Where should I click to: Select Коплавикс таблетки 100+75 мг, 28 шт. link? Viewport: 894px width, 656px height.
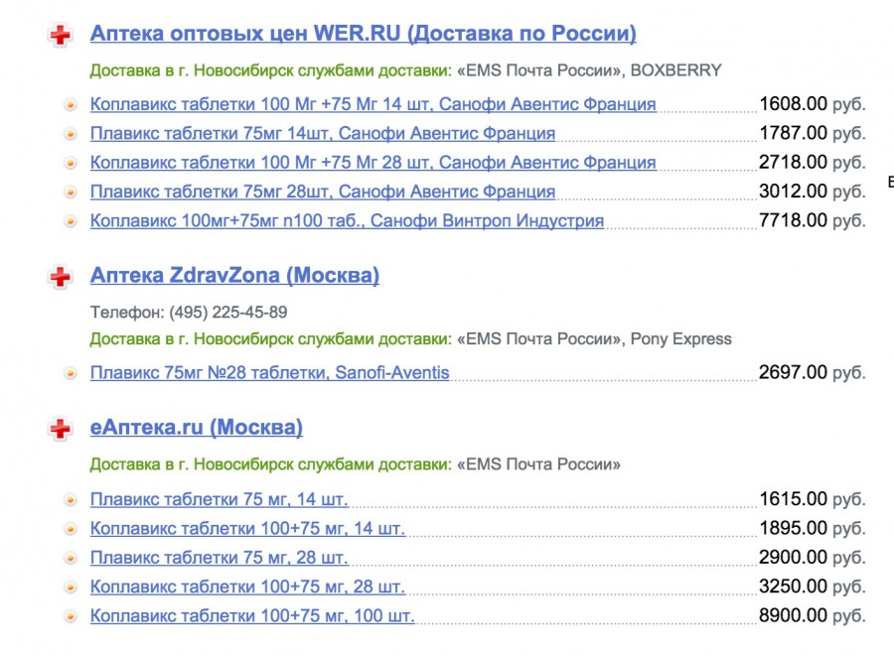[x=247, y=587]
